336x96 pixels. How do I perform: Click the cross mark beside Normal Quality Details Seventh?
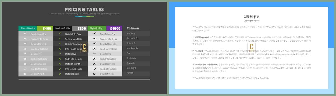click(25, 64)
